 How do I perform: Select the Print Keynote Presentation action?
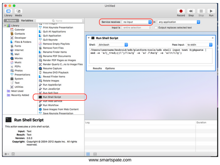58,27
